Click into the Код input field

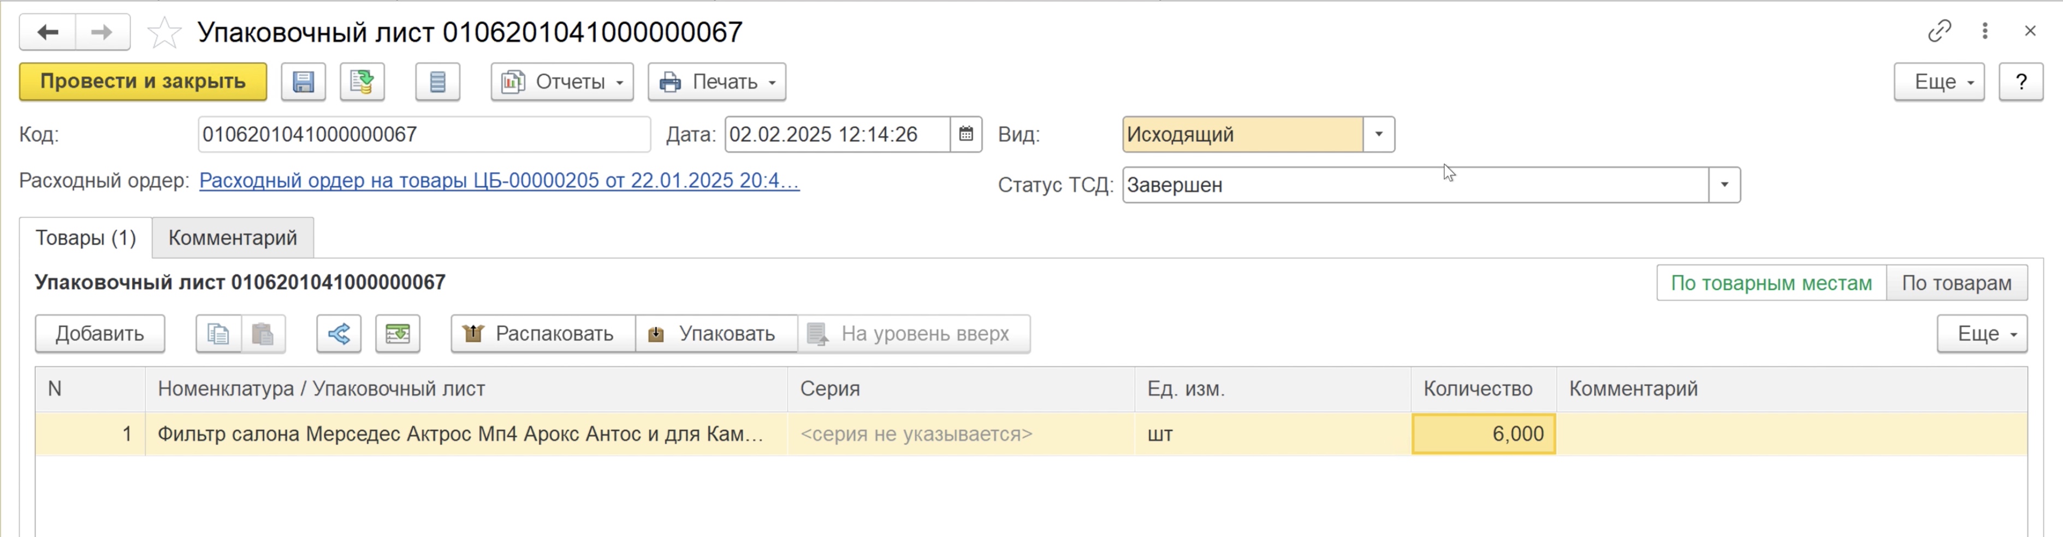pyautogui.click(x=424, y=134)
